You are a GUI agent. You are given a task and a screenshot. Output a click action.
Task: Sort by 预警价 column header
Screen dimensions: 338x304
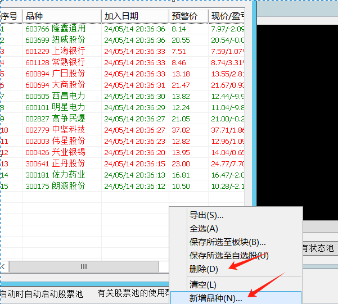(188, 16)
